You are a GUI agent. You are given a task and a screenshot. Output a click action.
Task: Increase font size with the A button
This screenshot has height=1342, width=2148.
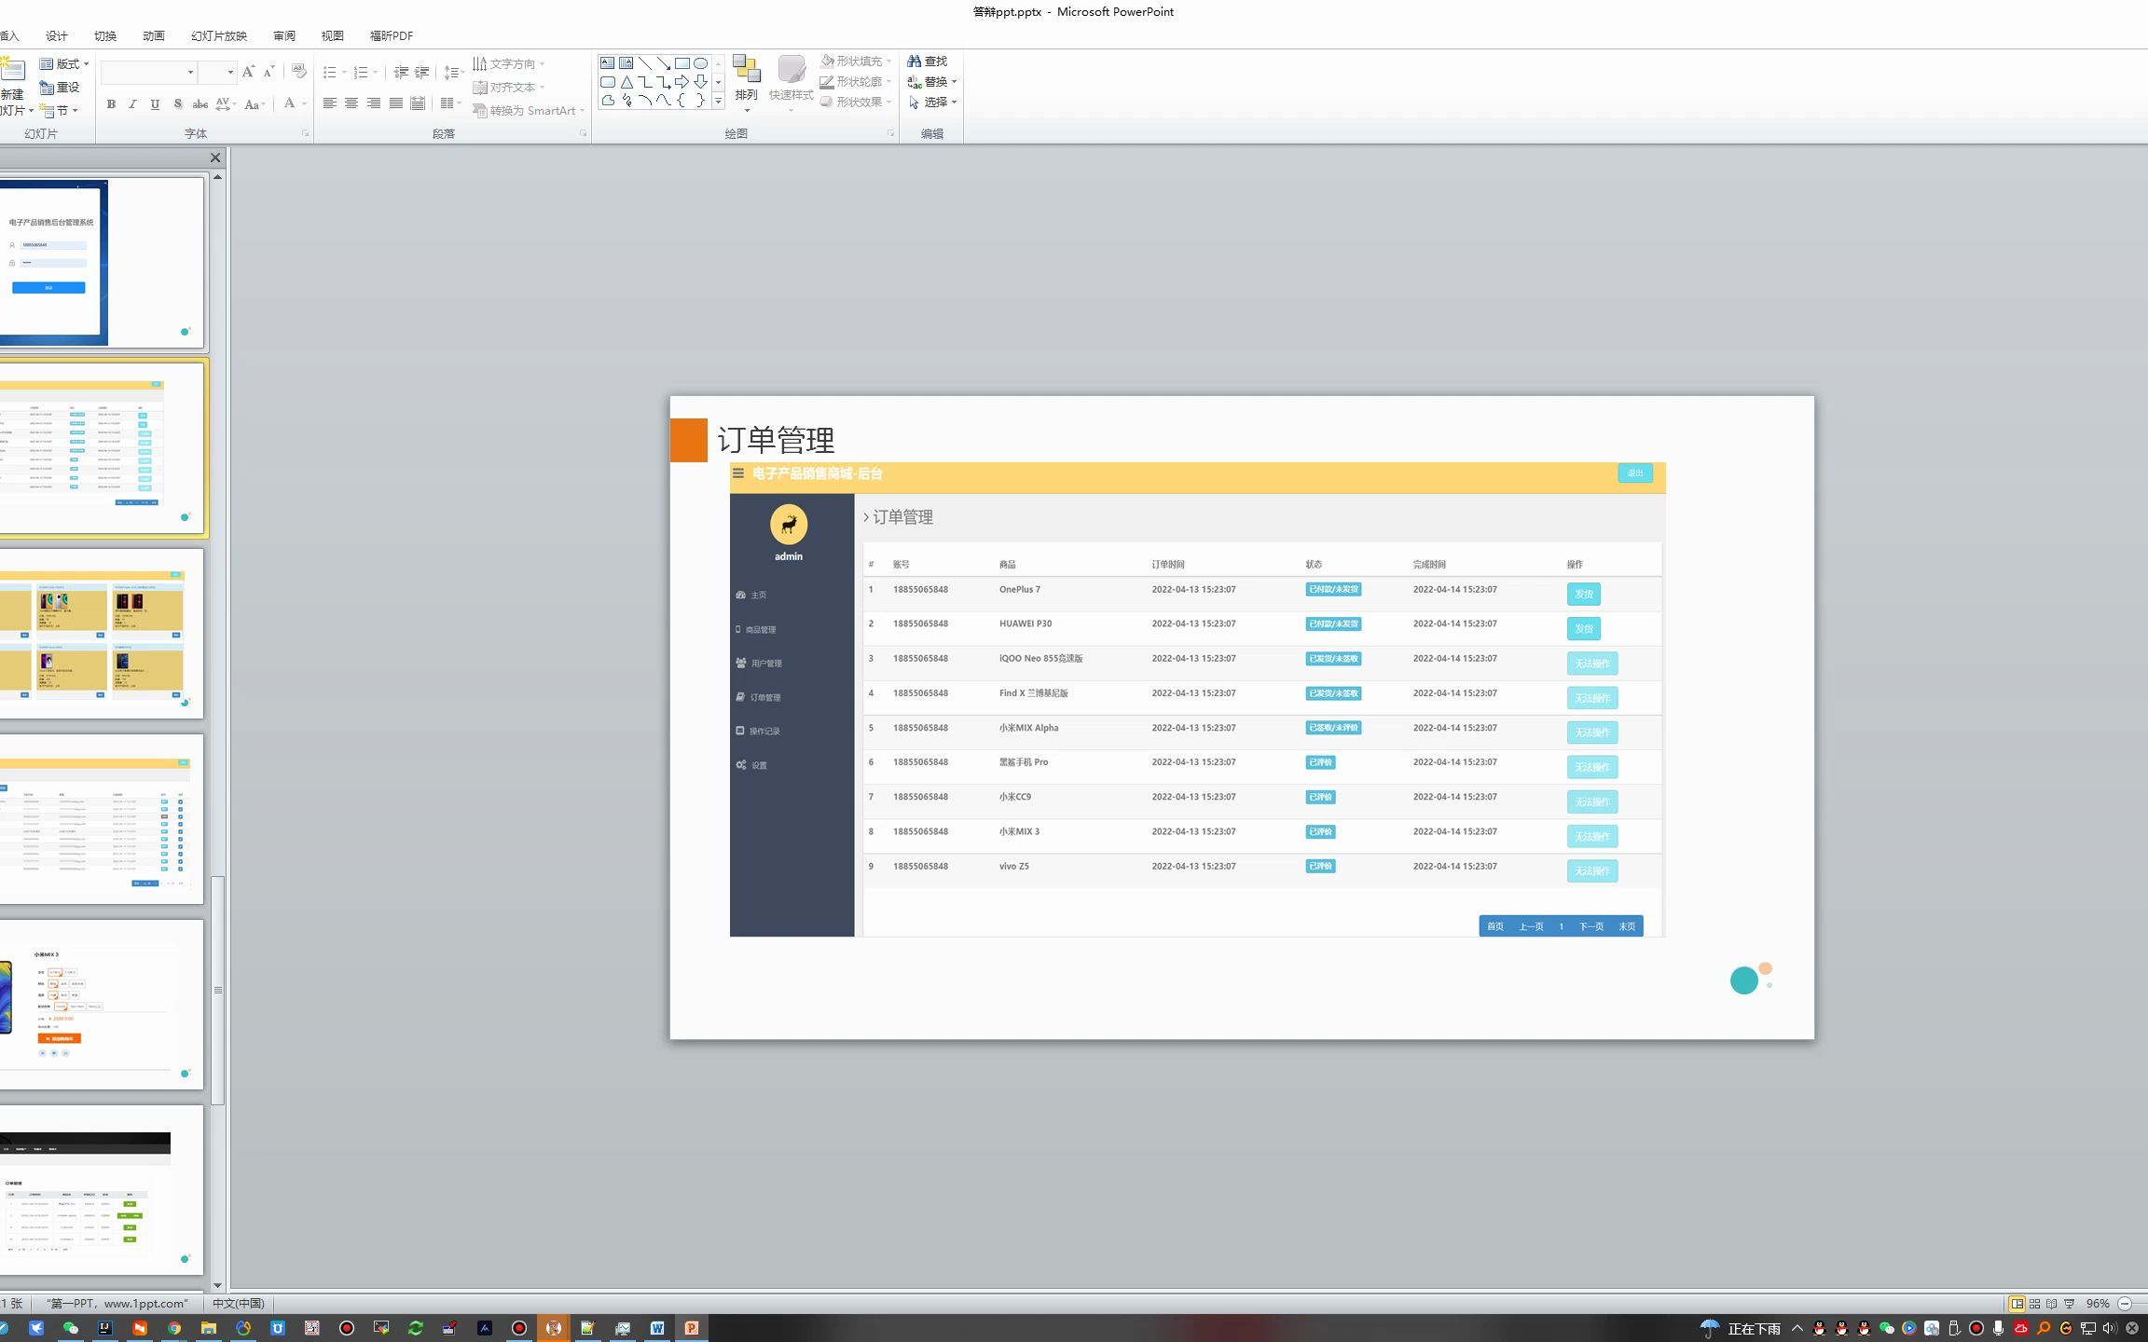tap(247, 72)
